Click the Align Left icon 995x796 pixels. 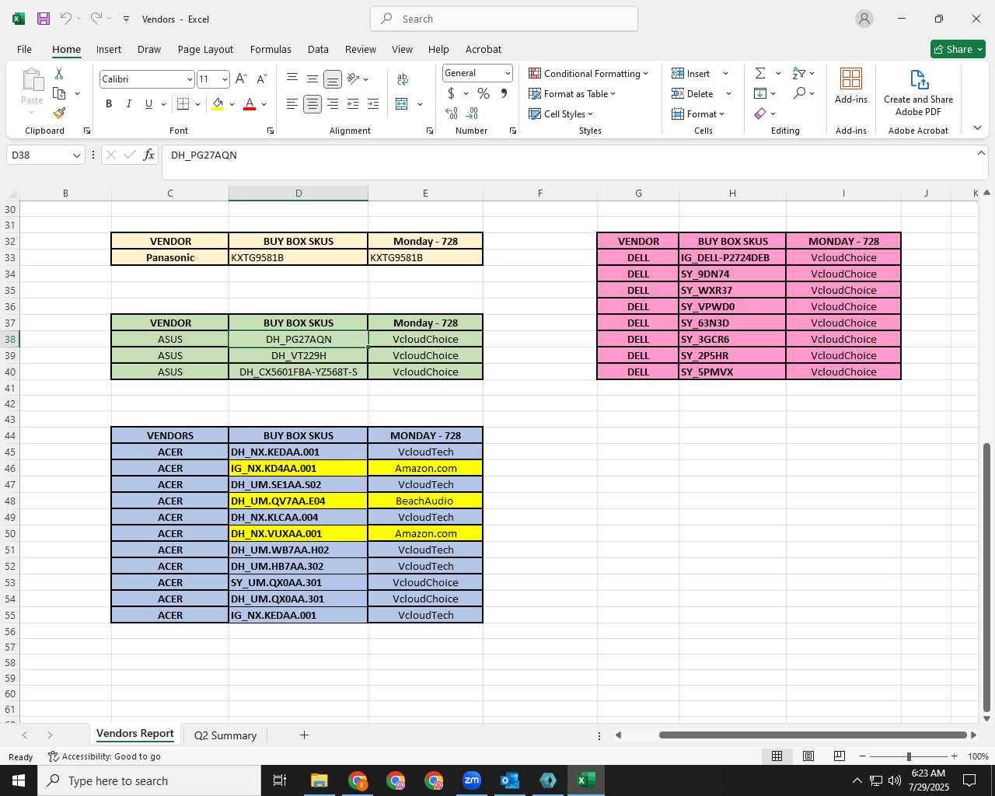(x=292, y=103)
